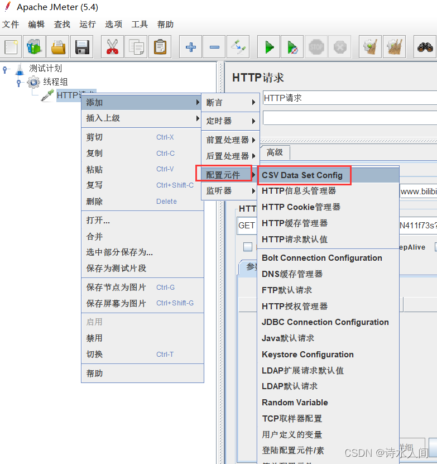The width and height of the screenshot is (437, 464).
Task: Open the Templates toolbar icon
Action: 34,47
